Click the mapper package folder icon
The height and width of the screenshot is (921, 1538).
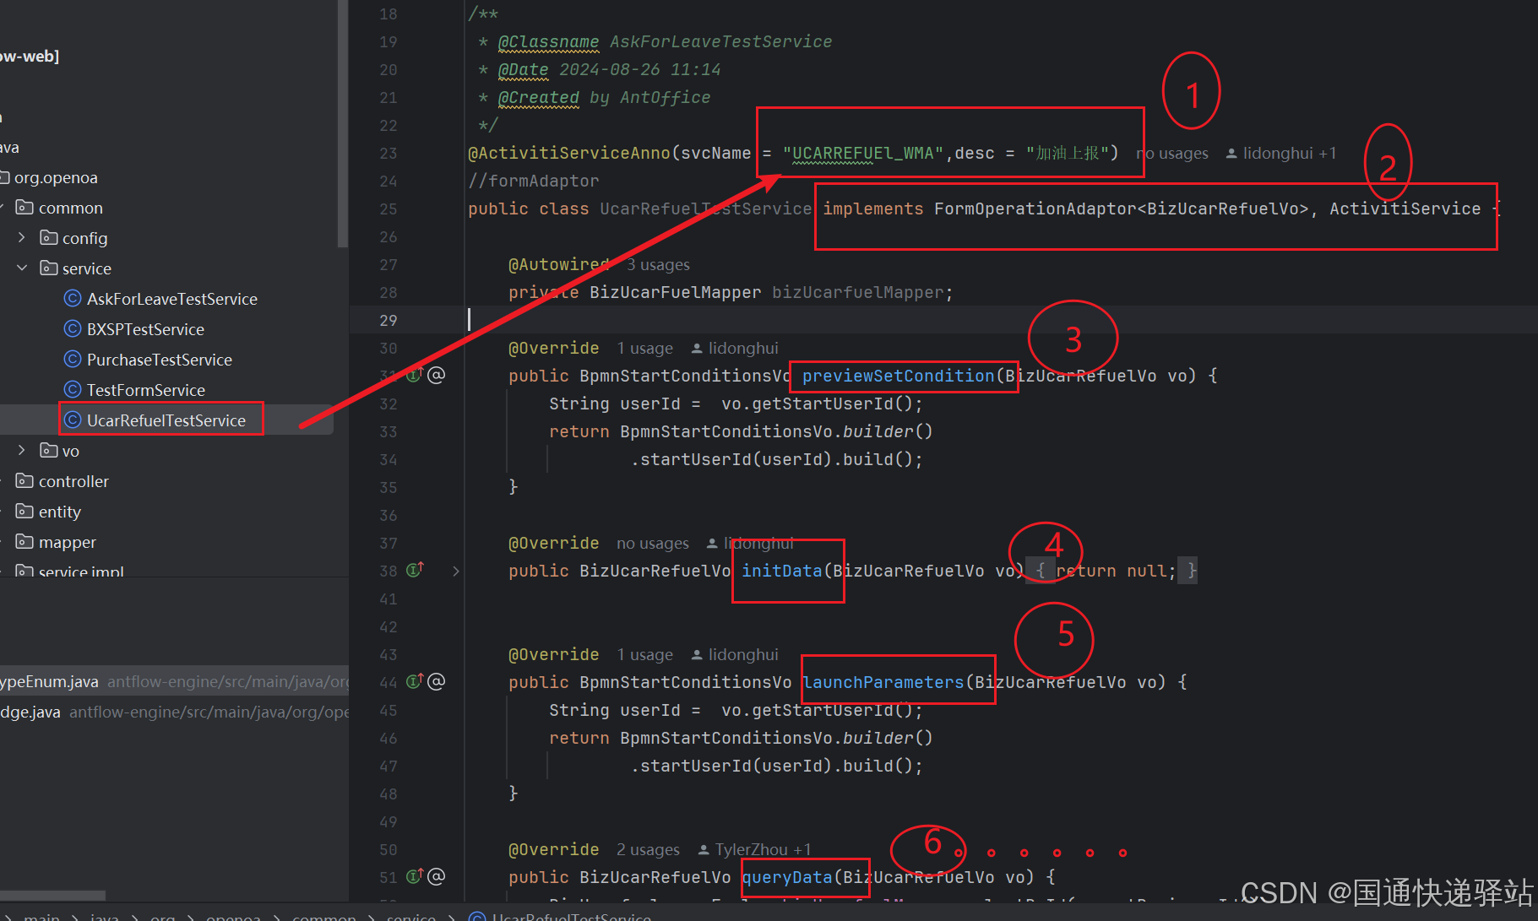[25, 541]
